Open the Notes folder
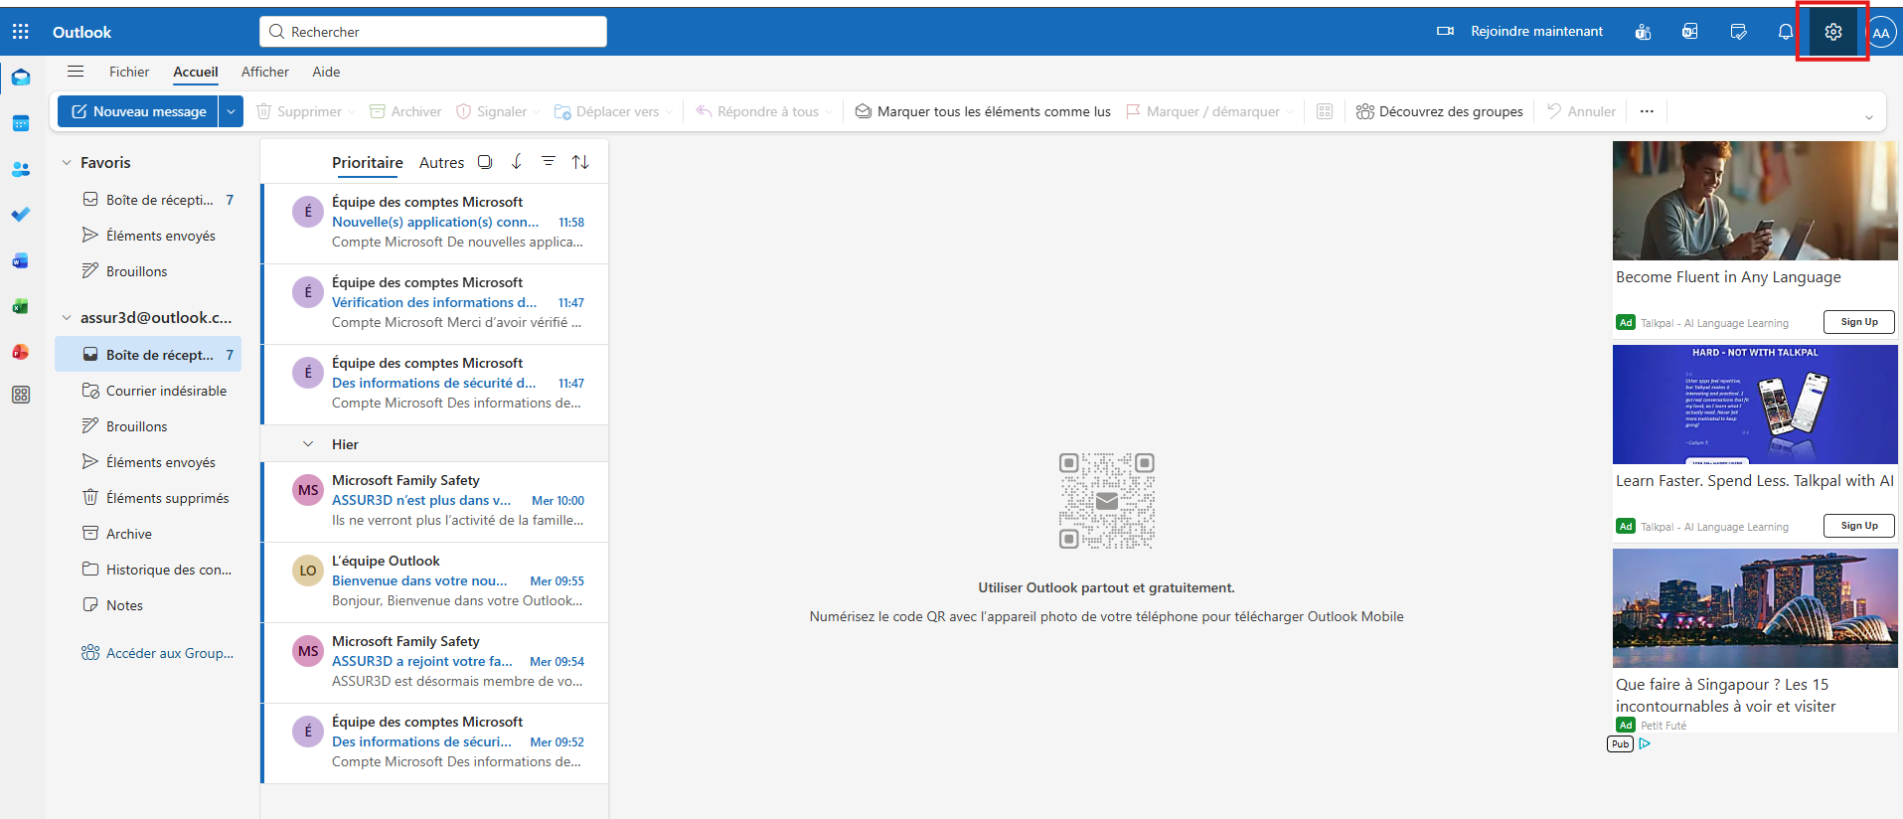1903x819 pixels. (148, 605)
